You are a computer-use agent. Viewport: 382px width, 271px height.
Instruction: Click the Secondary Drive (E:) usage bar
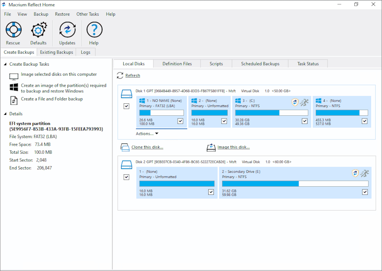295,183
